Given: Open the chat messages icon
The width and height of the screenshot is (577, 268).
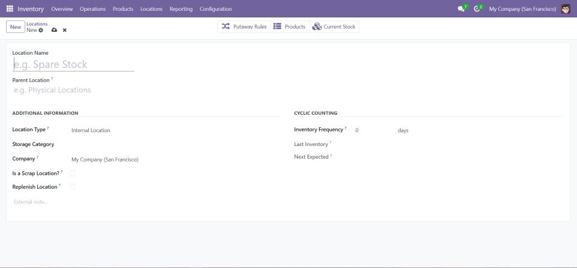Looking at the screenshot, I should (x=462, y=9).
